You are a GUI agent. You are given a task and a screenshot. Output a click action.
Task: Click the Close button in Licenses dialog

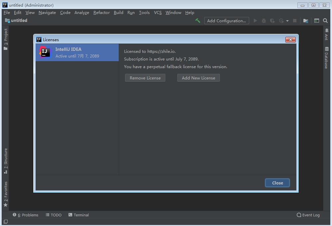(277, 183)
